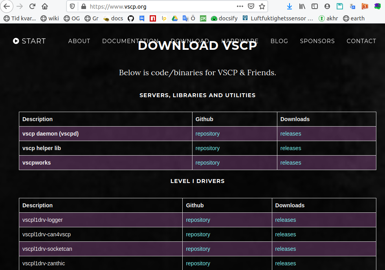The image size is (385, 270).
Task: Show site security info via padlock icon
Action: tap(84, 6)
